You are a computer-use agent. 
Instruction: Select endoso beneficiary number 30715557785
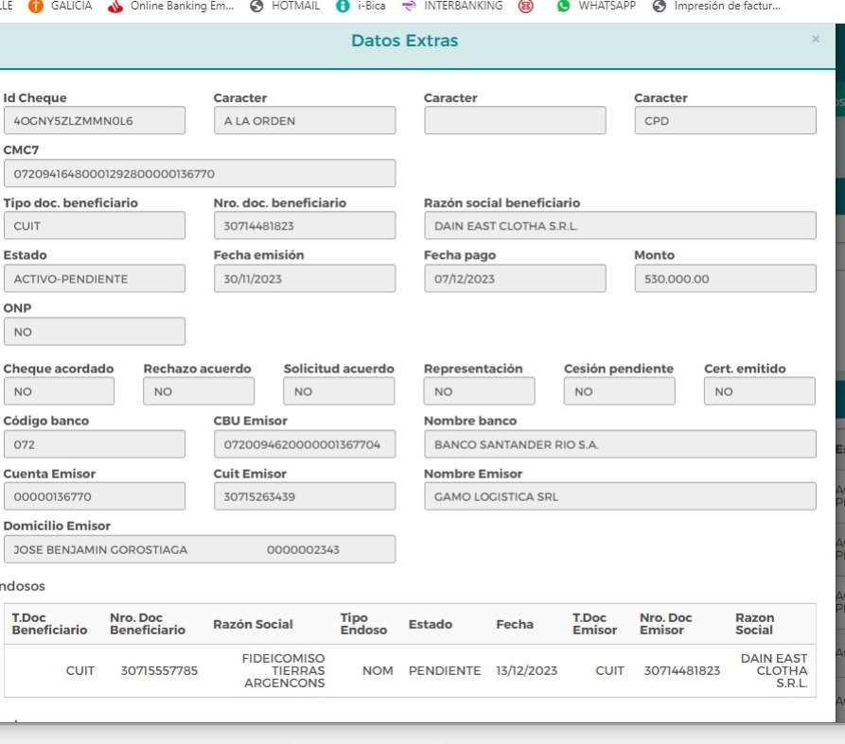159,671
